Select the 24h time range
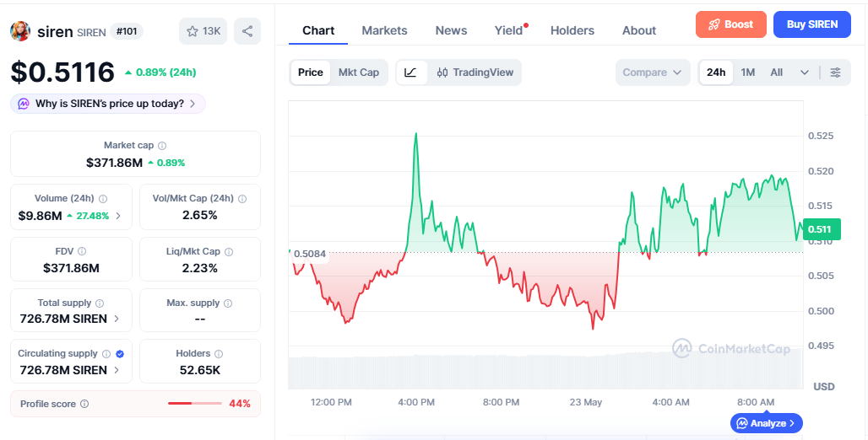 tap(716, 72)
